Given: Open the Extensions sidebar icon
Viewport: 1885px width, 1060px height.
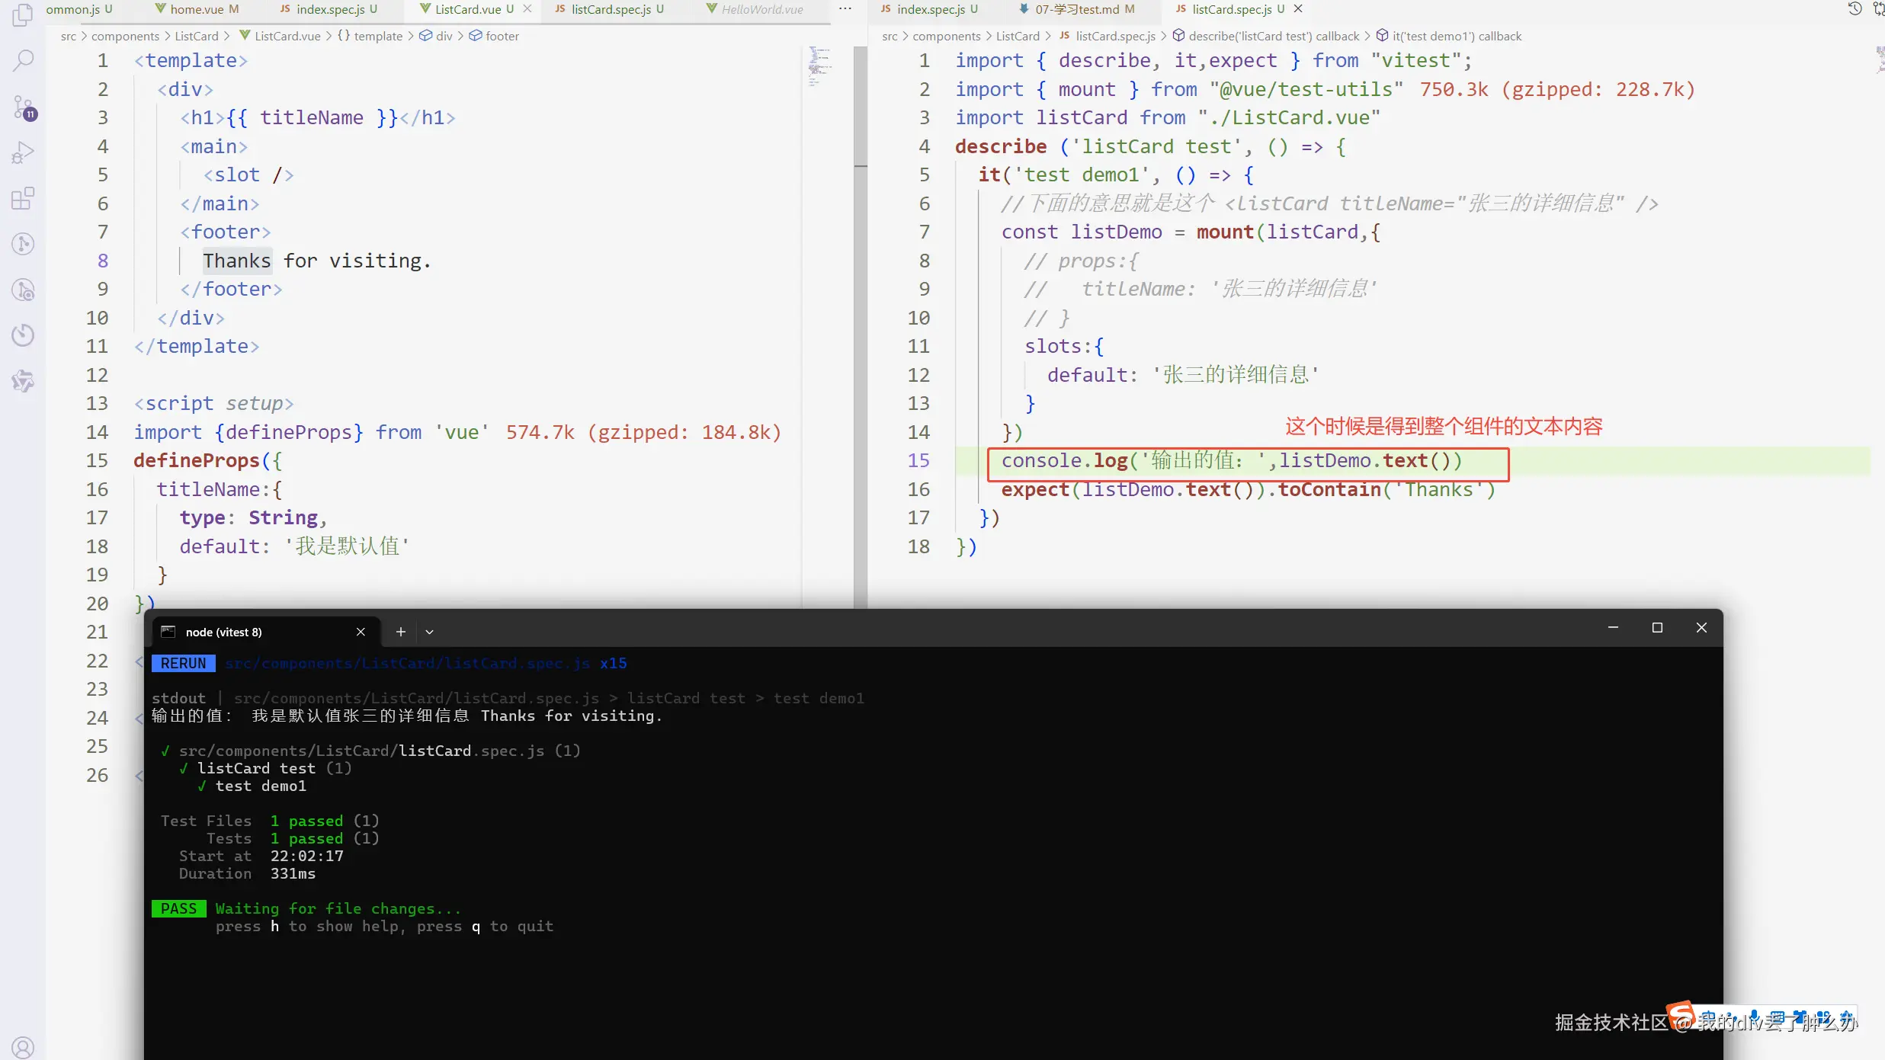Looking at the screenshot, I should (23, 199).
